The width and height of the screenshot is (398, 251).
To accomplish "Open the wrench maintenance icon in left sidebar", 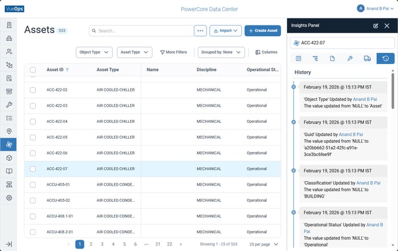I will coord(9,104).
